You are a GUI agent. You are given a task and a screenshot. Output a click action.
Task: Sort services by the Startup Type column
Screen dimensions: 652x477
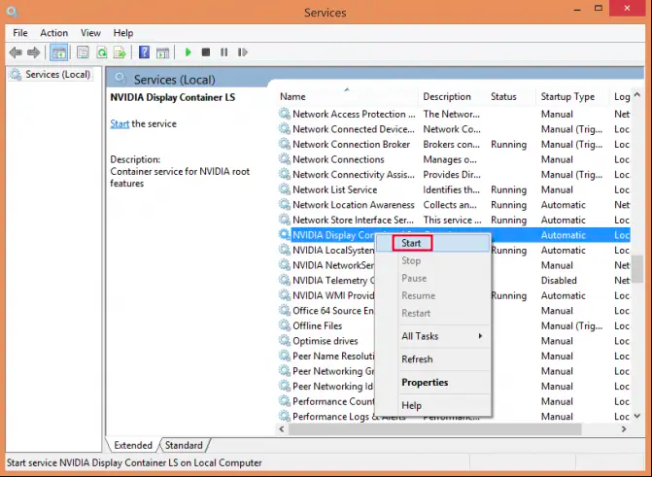tap(567, 97)
